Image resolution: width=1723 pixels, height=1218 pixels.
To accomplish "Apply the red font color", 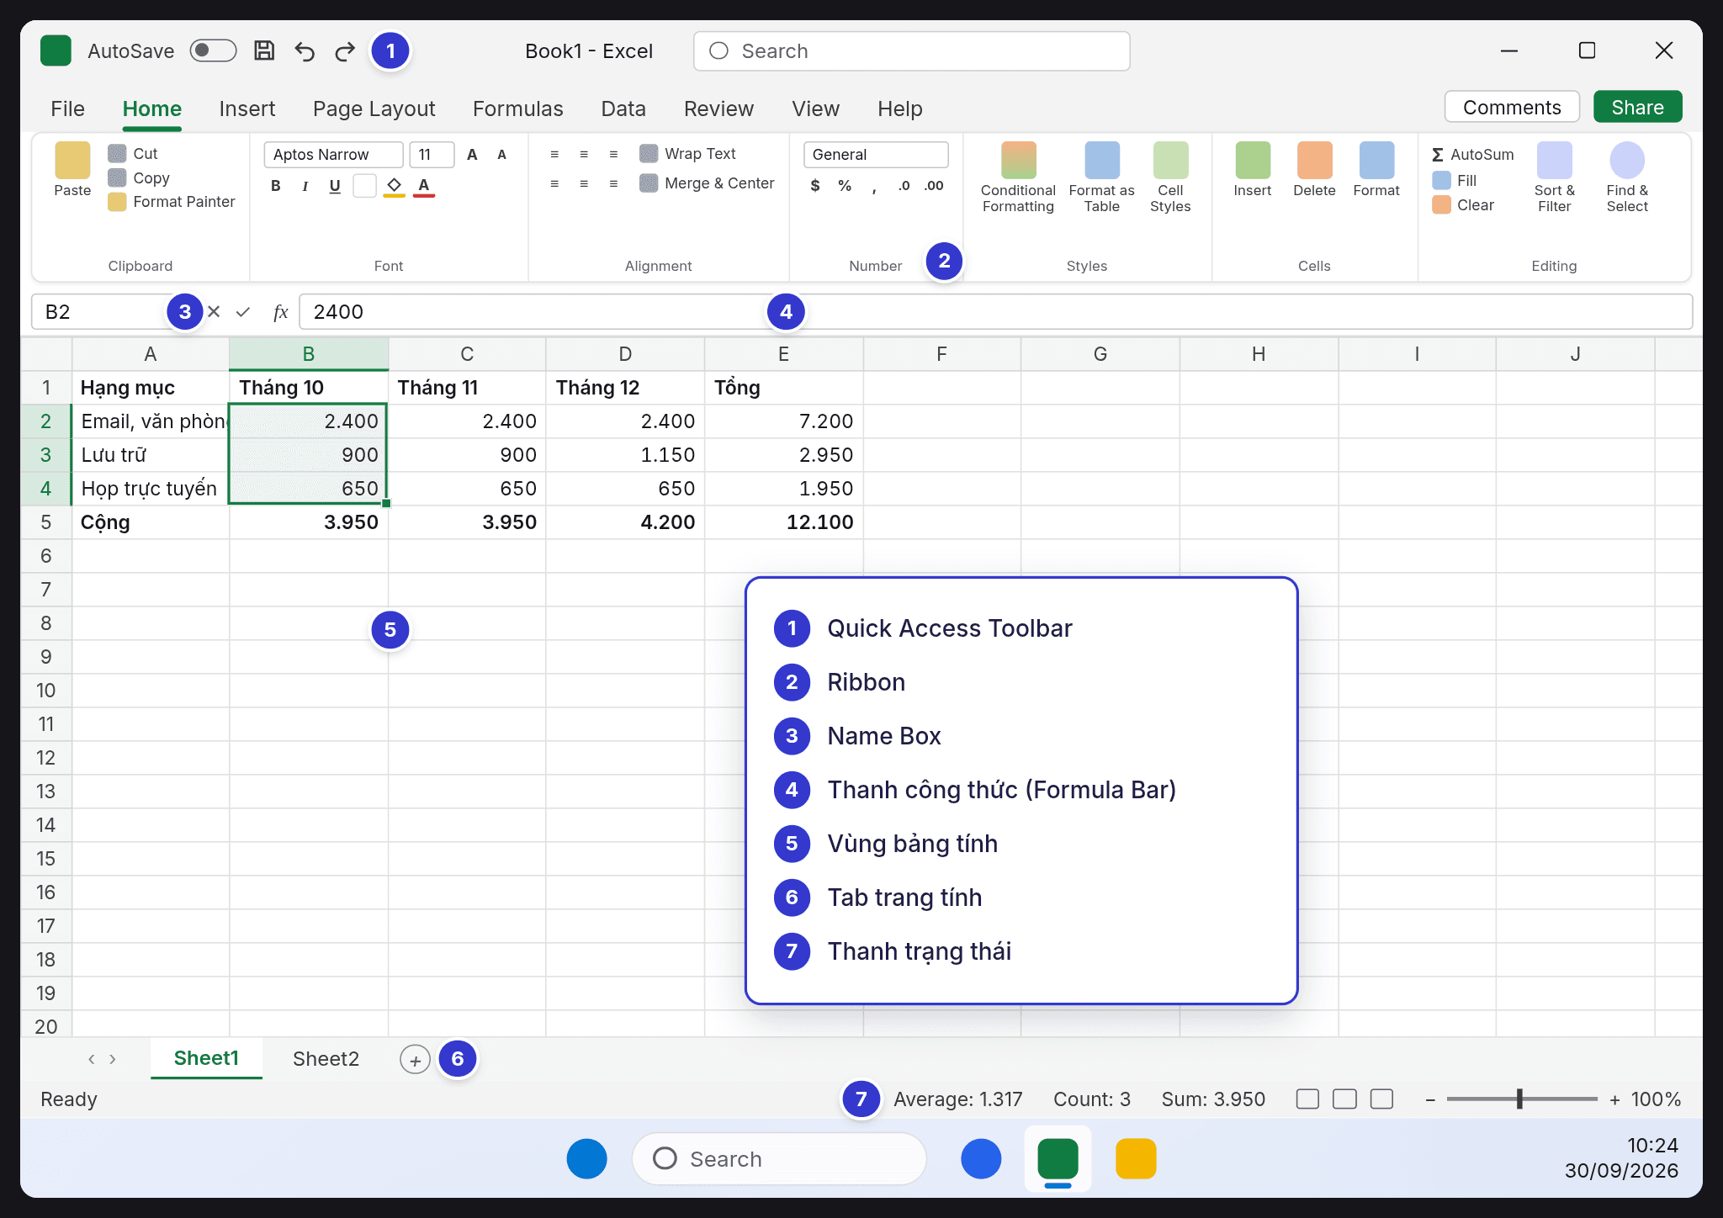I will pyautogui.click(x=424, y=186).
